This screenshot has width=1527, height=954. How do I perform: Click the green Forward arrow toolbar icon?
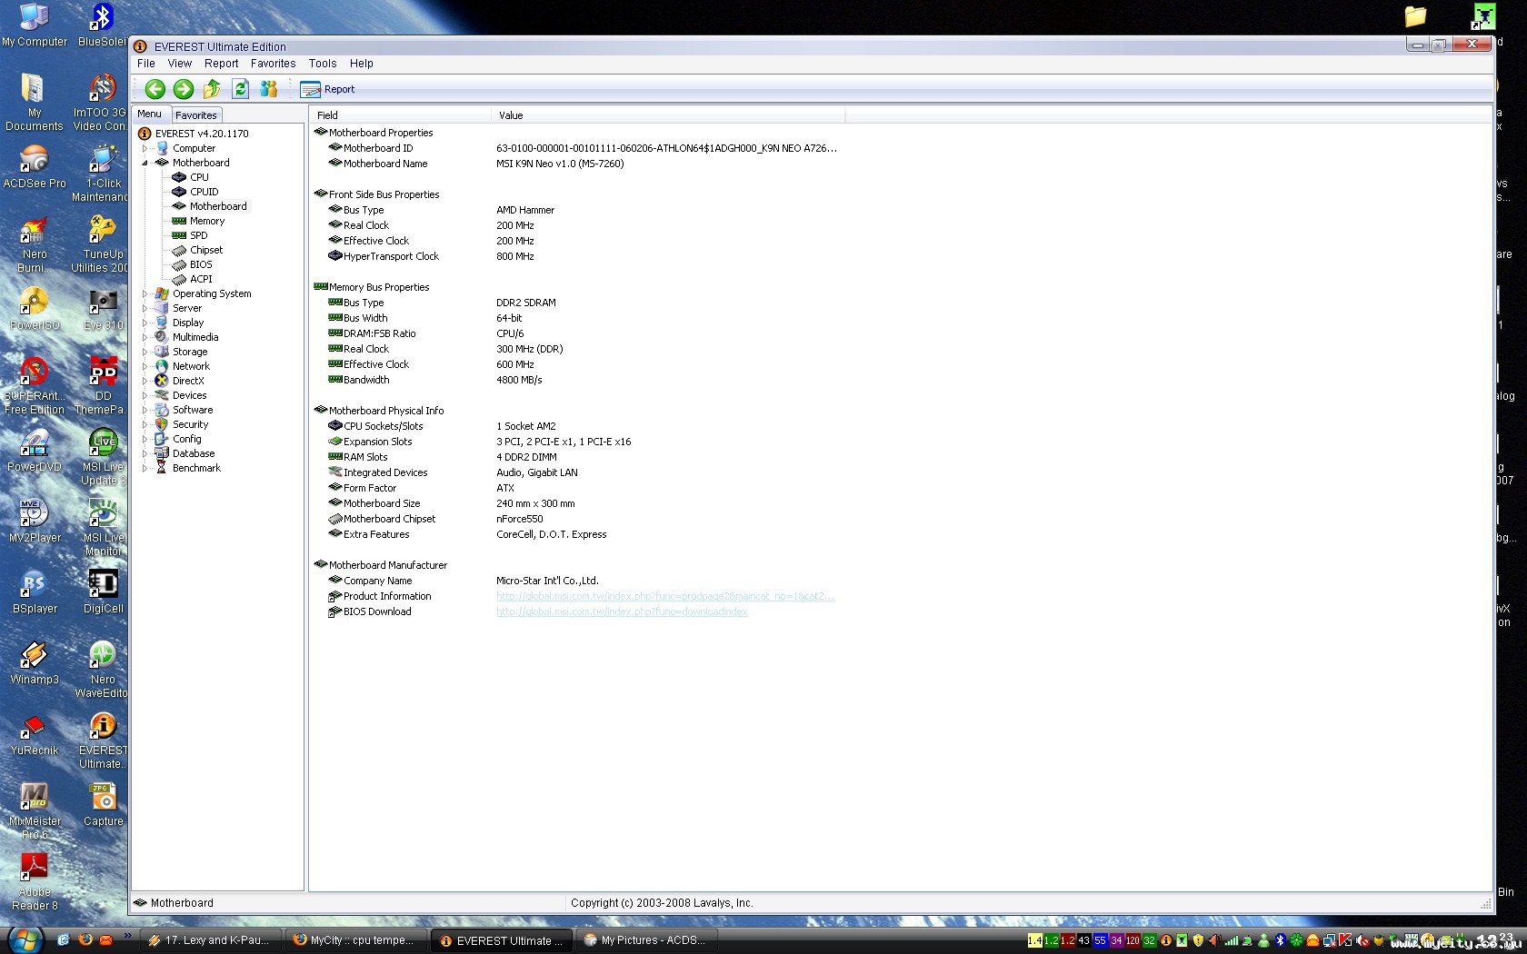coord(184,89)
